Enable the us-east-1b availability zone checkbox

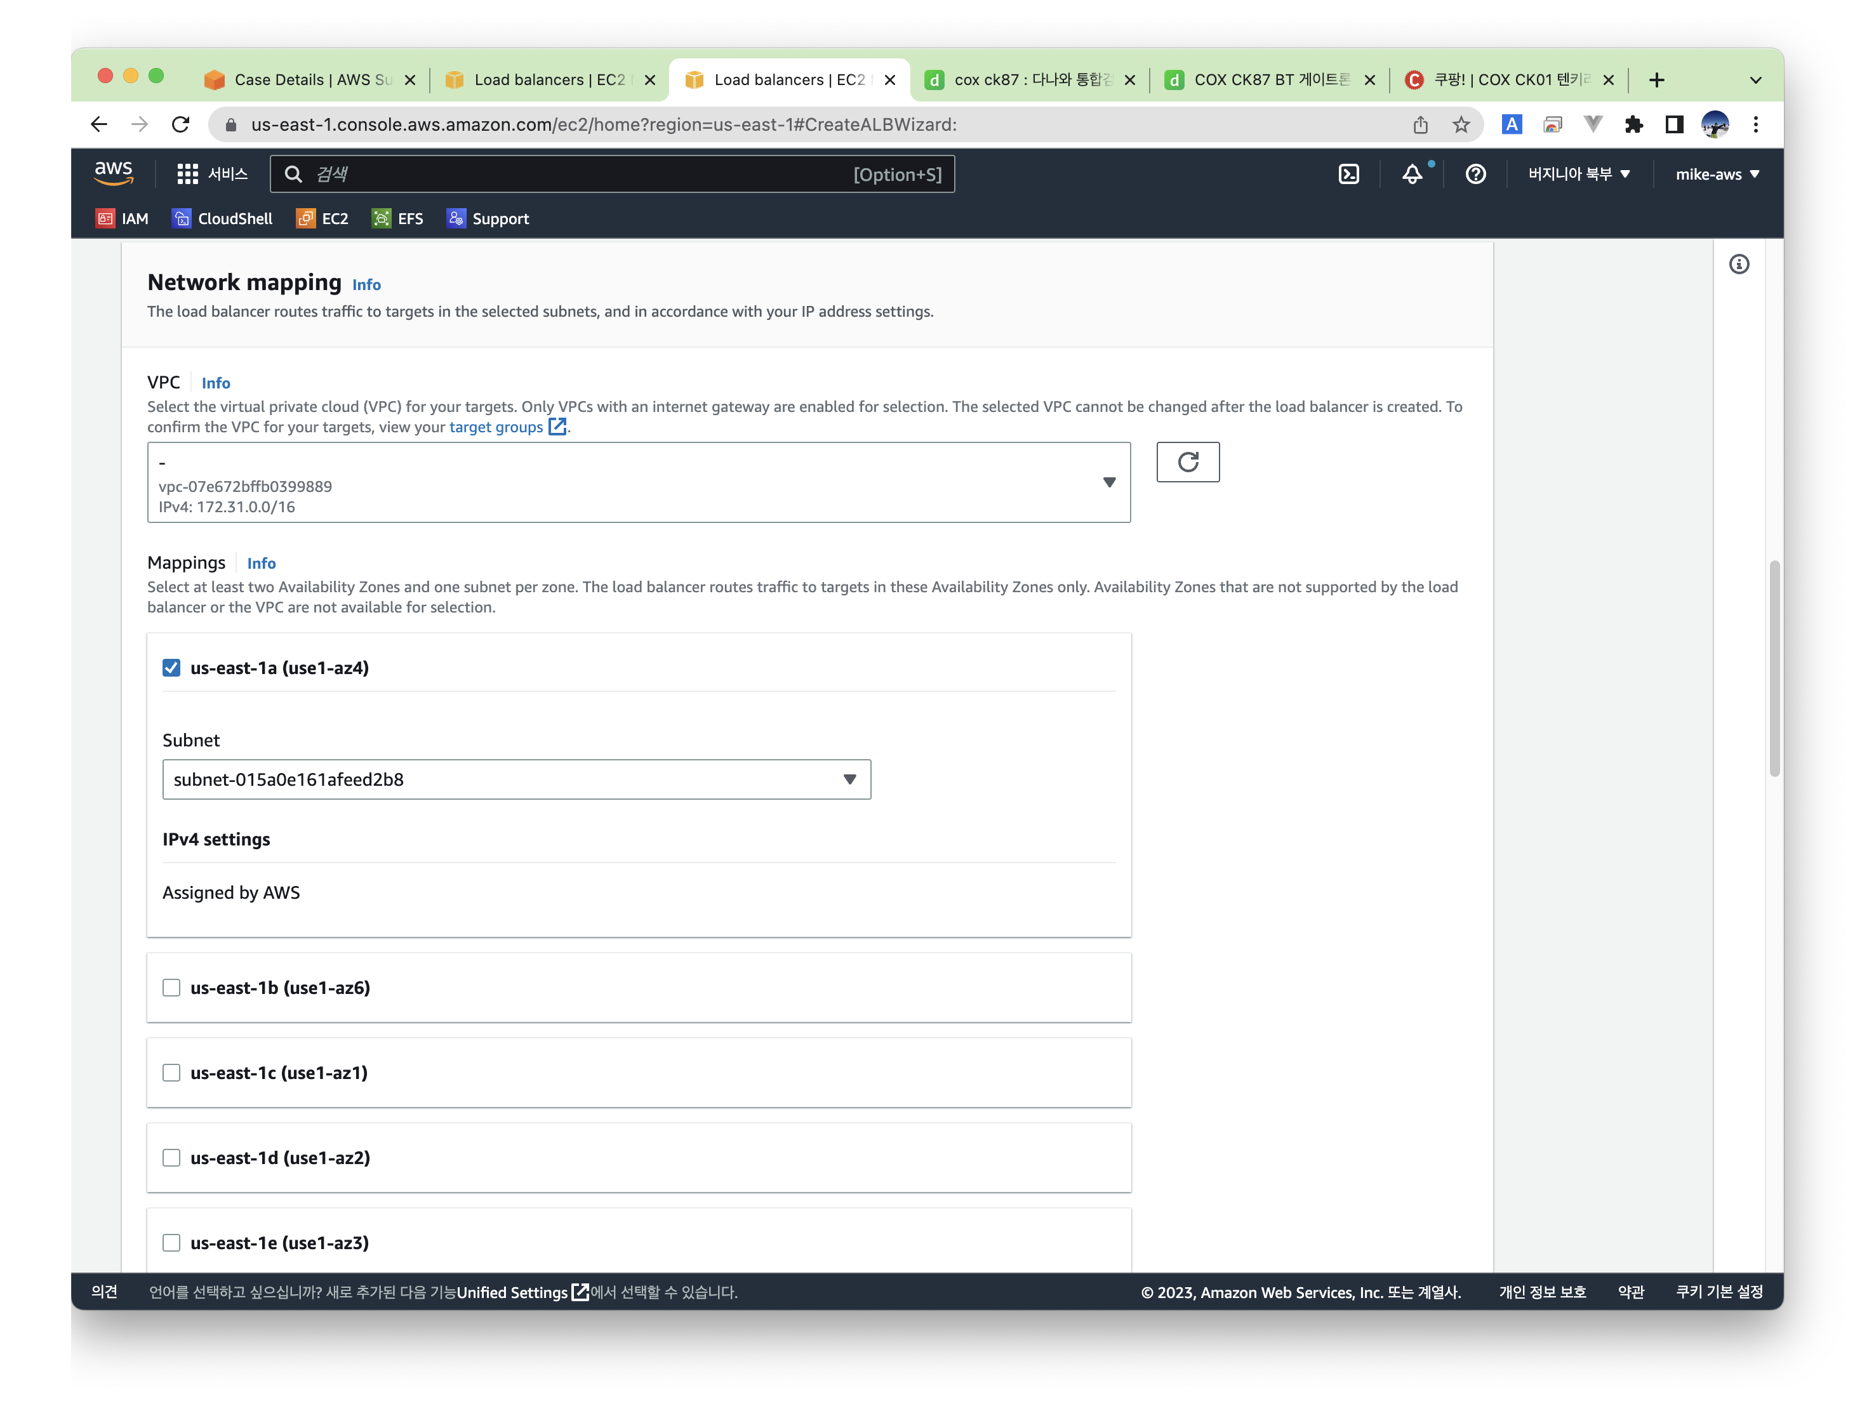click(x=172, y=988)
